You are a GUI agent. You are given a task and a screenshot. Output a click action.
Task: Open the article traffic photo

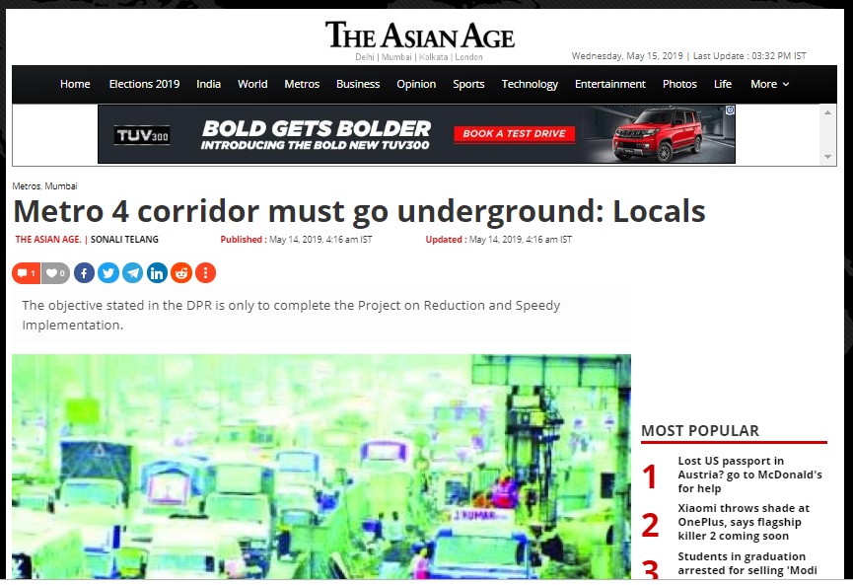pyautogui.click(x=321, y=467)
